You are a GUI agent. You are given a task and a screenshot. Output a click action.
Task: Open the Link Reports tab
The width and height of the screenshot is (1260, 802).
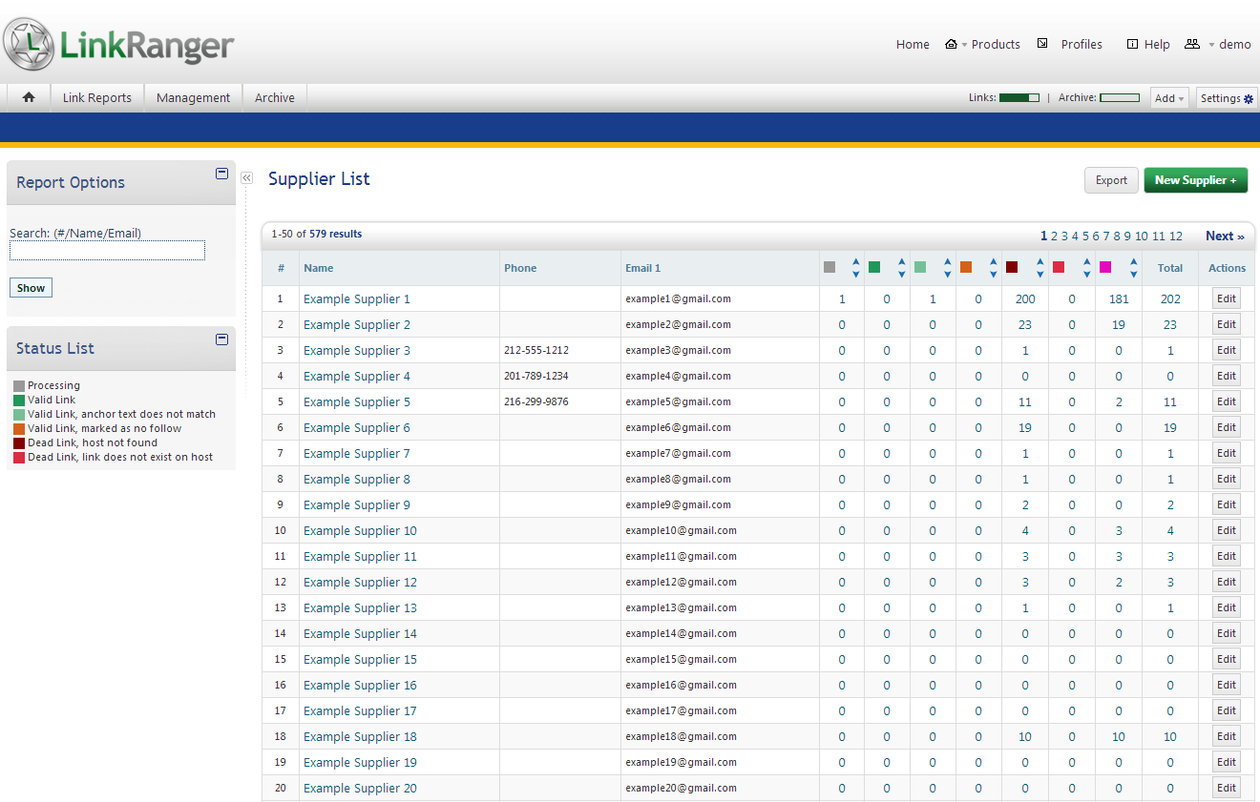97,97
